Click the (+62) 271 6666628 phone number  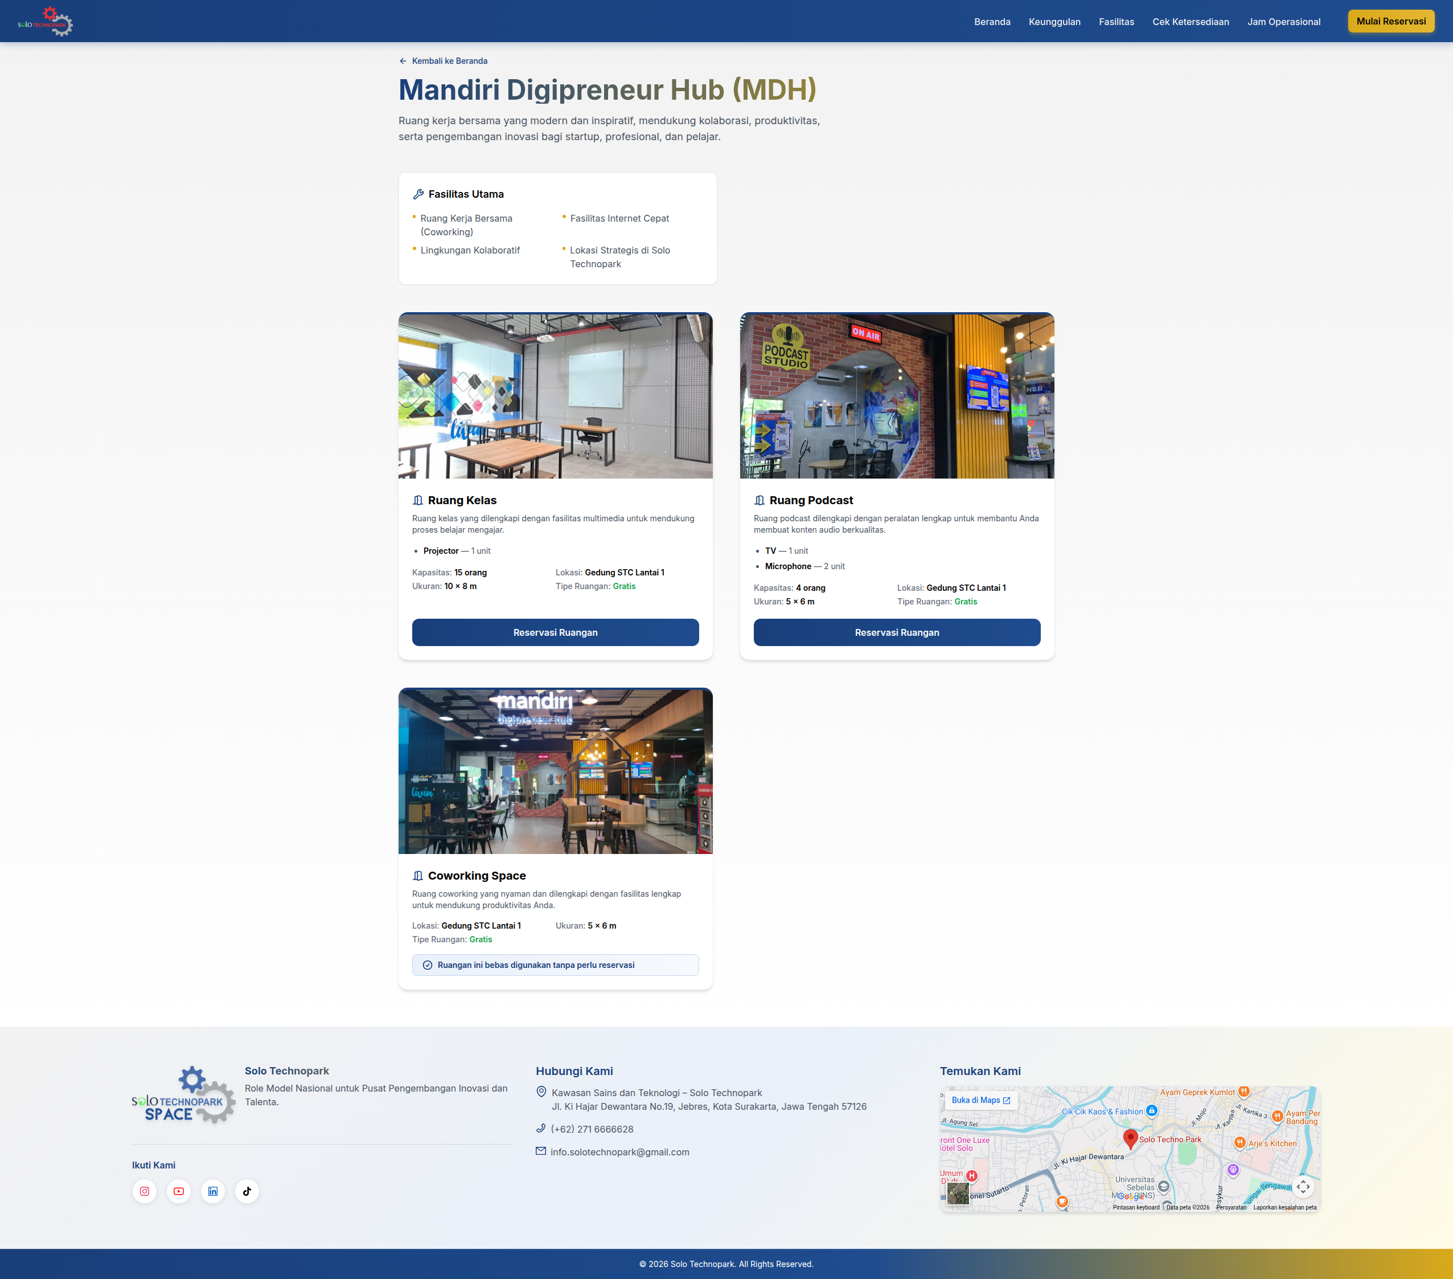[x=592, y=1129]
